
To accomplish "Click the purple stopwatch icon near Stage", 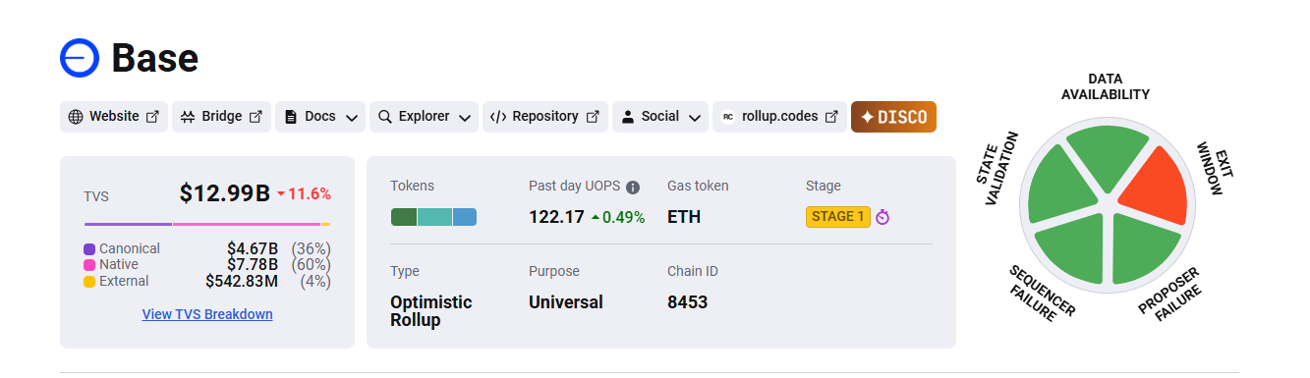I will point(883,217).
